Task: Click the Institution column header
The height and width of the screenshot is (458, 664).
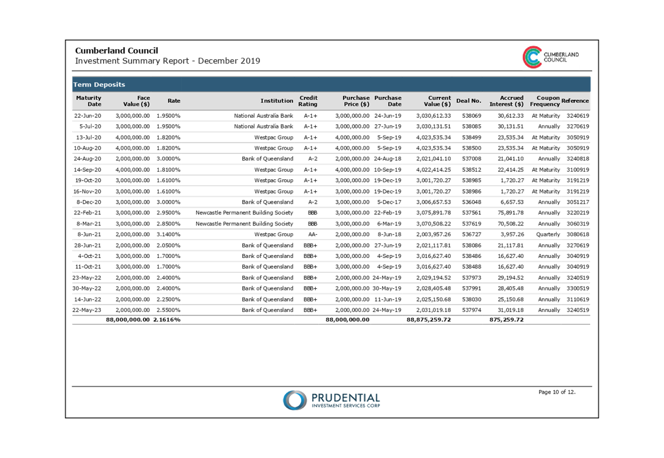Action: 277,101
